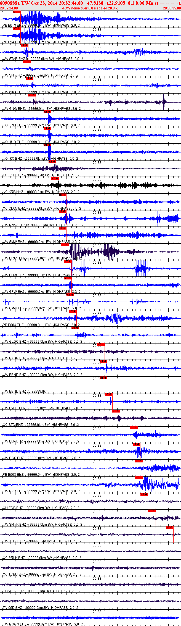The height and width of the screenshot is (626, 181).
Task: Click the NC KRP HHZ label
Action: (41, 192)
